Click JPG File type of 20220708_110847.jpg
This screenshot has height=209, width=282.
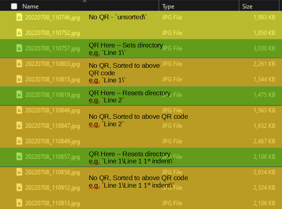click(x=172, y=126)
